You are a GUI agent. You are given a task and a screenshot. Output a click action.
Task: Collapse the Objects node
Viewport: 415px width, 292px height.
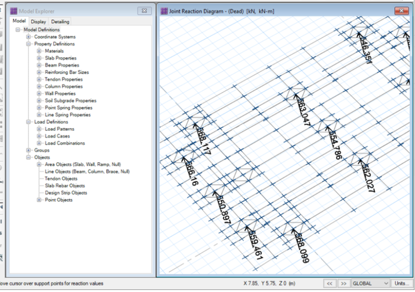tap(29, 157)
